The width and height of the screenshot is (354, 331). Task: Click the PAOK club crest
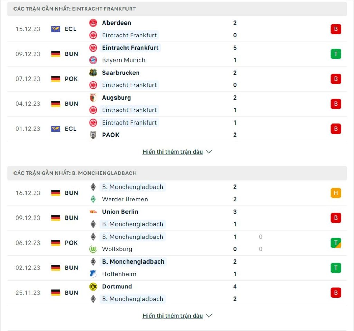93,135
